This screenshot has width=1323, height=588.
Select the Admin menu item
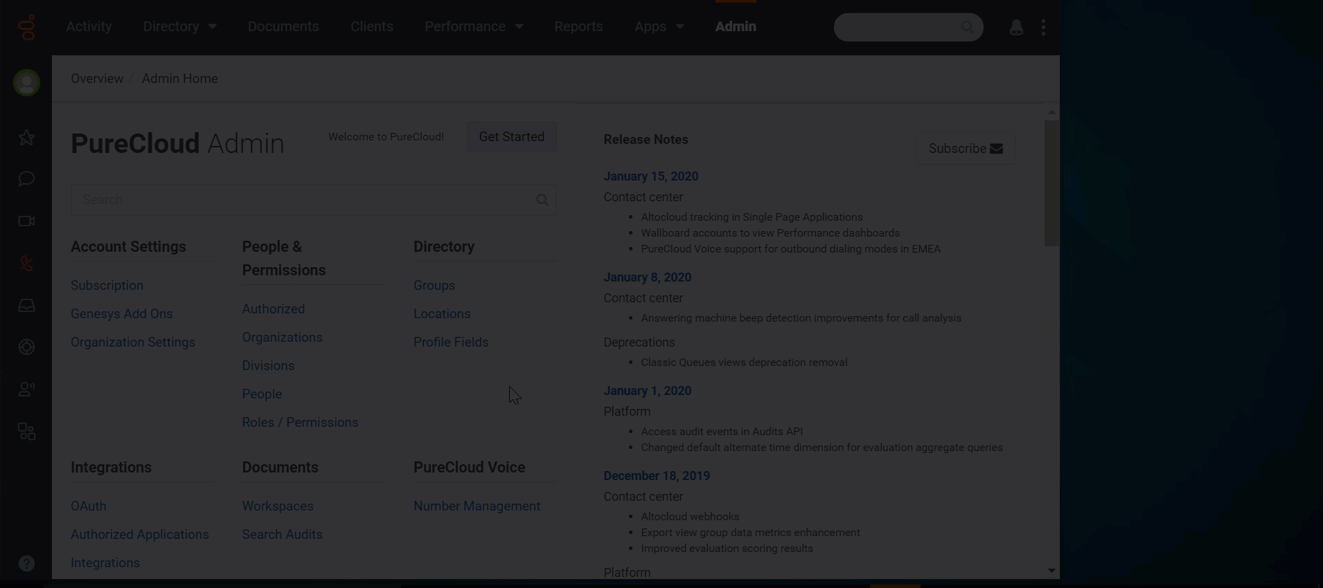[736, 26]
